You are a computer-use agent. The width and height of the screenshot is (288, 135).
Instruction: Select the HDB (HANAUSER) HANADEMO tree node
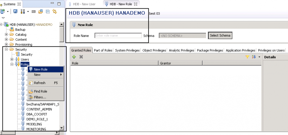click(31, 25)
